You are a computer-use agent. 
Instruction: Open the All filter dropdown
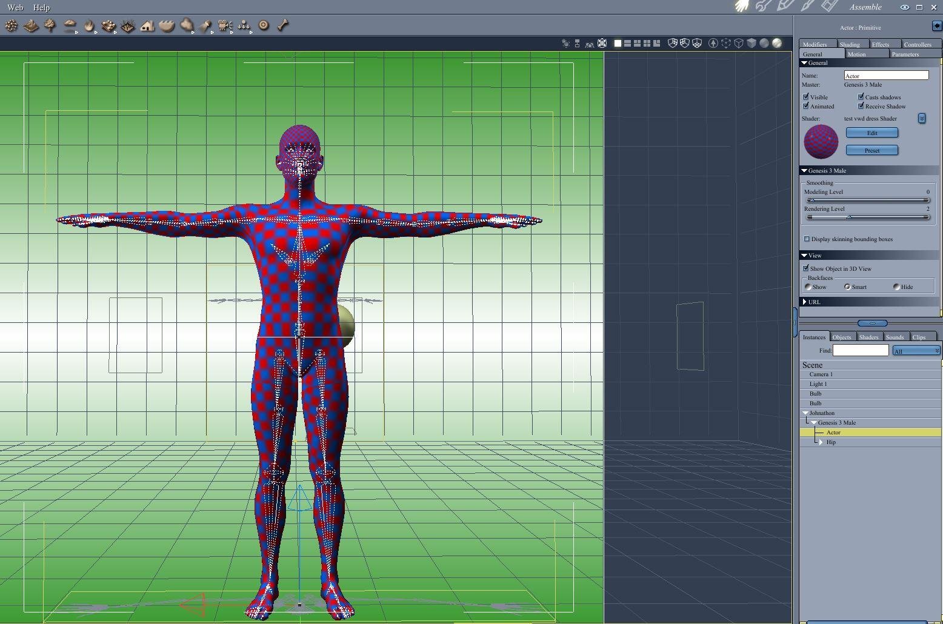click(x=916, y=351)
